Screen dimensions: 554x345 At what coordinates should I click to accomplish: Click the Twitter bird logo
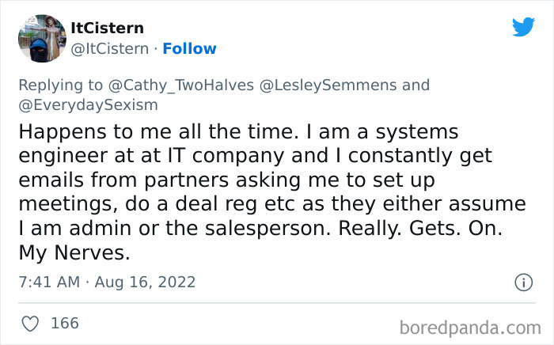[x=523, y=27]
